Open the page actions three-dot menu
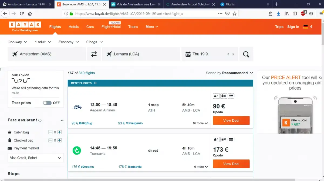 pos(220,13)
